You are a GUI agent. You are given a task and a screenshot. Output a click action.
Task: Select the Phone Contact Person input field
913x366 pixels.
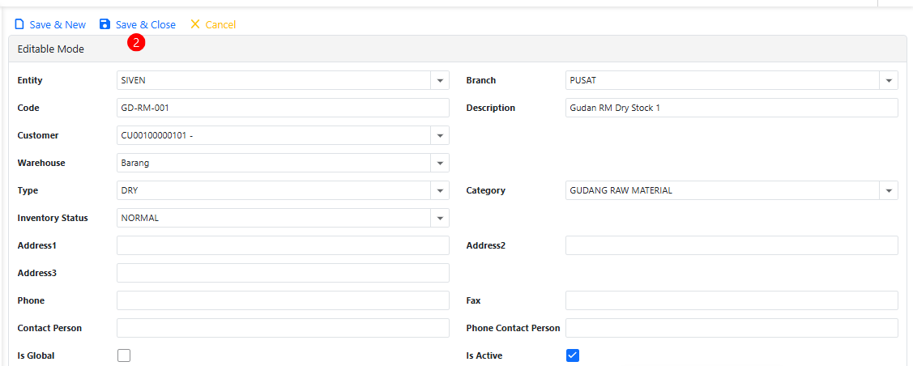click(732, 328)
